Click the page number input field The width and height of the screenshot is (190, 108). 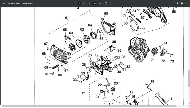(x=79, y=3)
